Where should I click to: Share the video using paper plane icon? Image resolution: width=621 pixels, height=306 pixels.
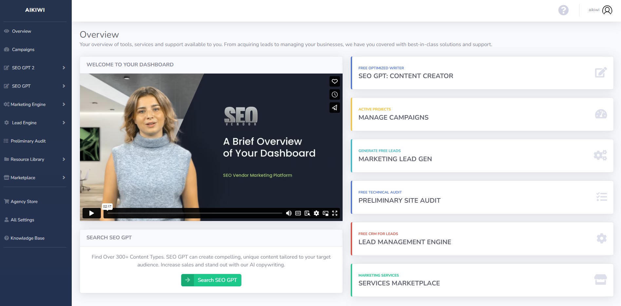pos(334,108)
